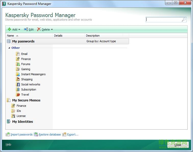This screenshot has height=152, width=193.
Task: Open the Import passwords link
Action: point(21,134)
